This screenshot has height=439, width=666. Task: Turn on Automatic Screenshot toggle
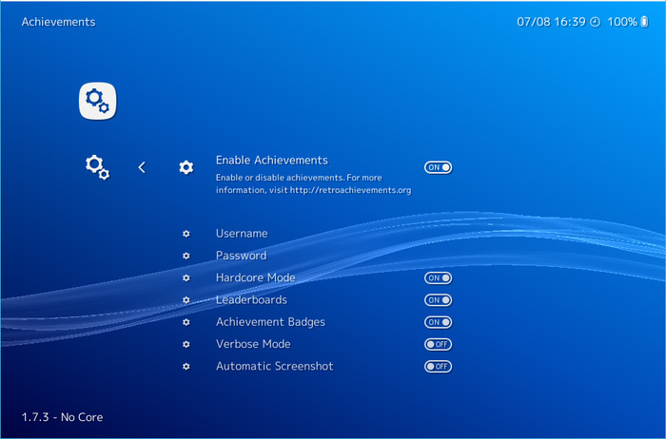(438, 366)
